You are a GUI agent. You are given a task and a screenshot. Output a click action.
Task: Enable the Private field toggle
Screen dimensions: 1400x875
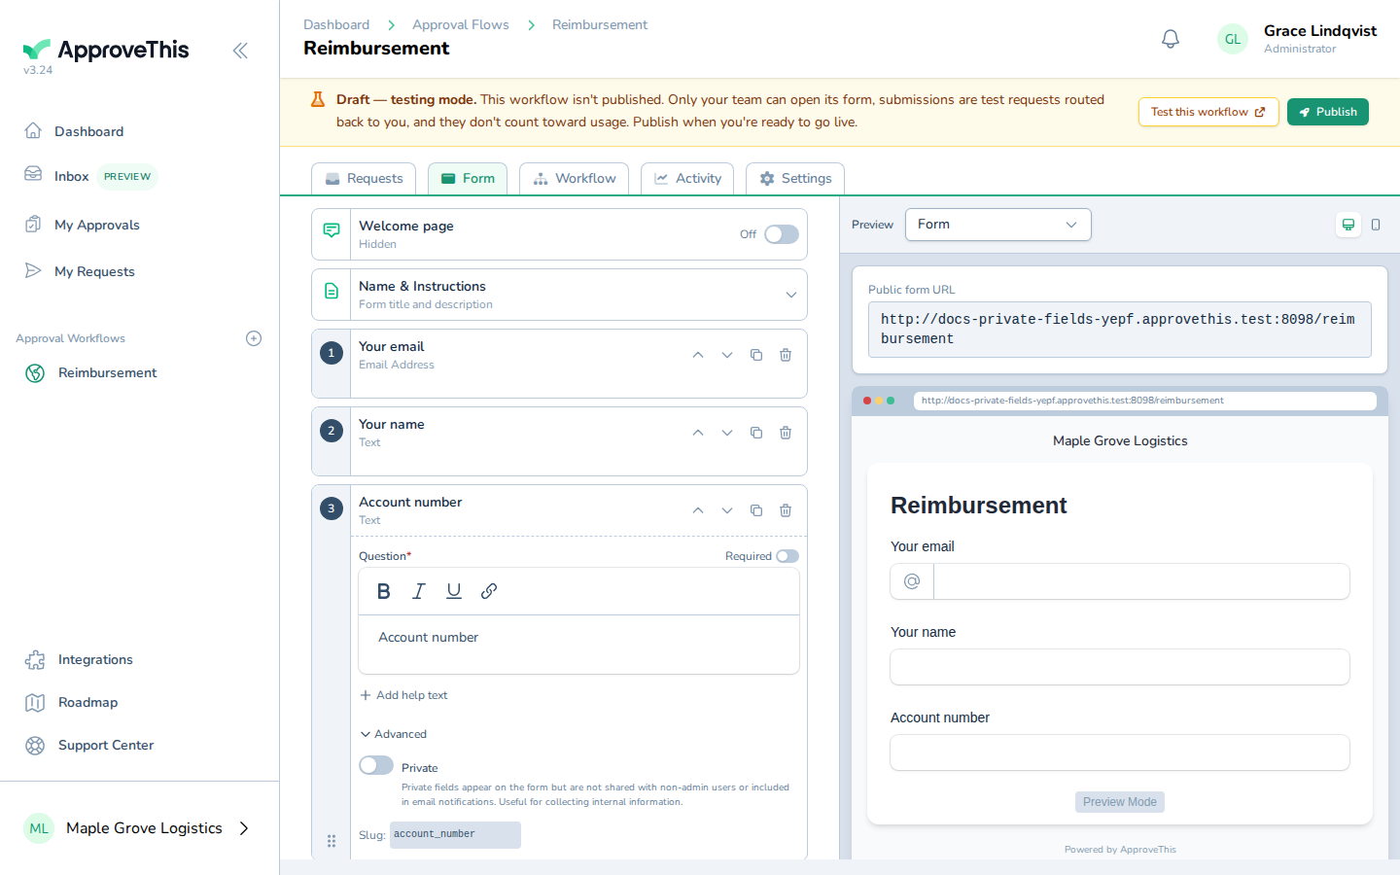coord(376,765)
